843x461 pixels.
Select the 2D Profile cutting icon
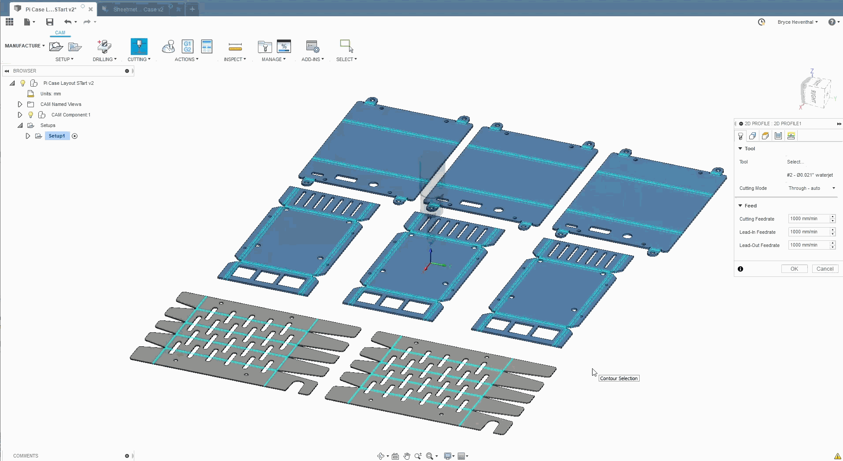point(139,47)
